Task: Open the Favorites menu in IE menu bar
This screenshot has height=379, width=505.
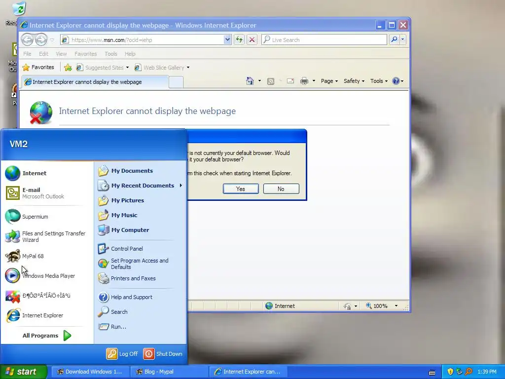Action: click(x=85, y=54)
